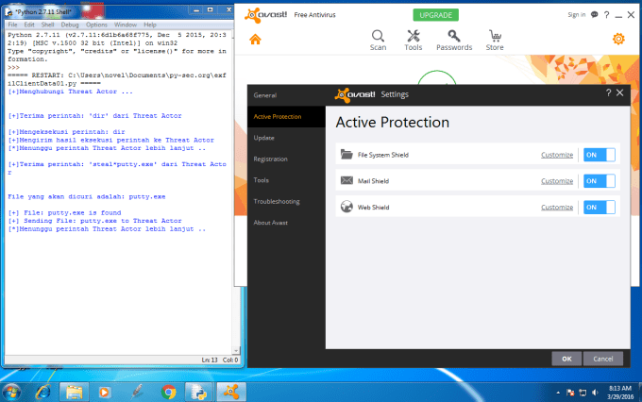The width and height of the screenshot is (642, 402).
Task: Go to Avast home screen icon
Action: (255, 40)
